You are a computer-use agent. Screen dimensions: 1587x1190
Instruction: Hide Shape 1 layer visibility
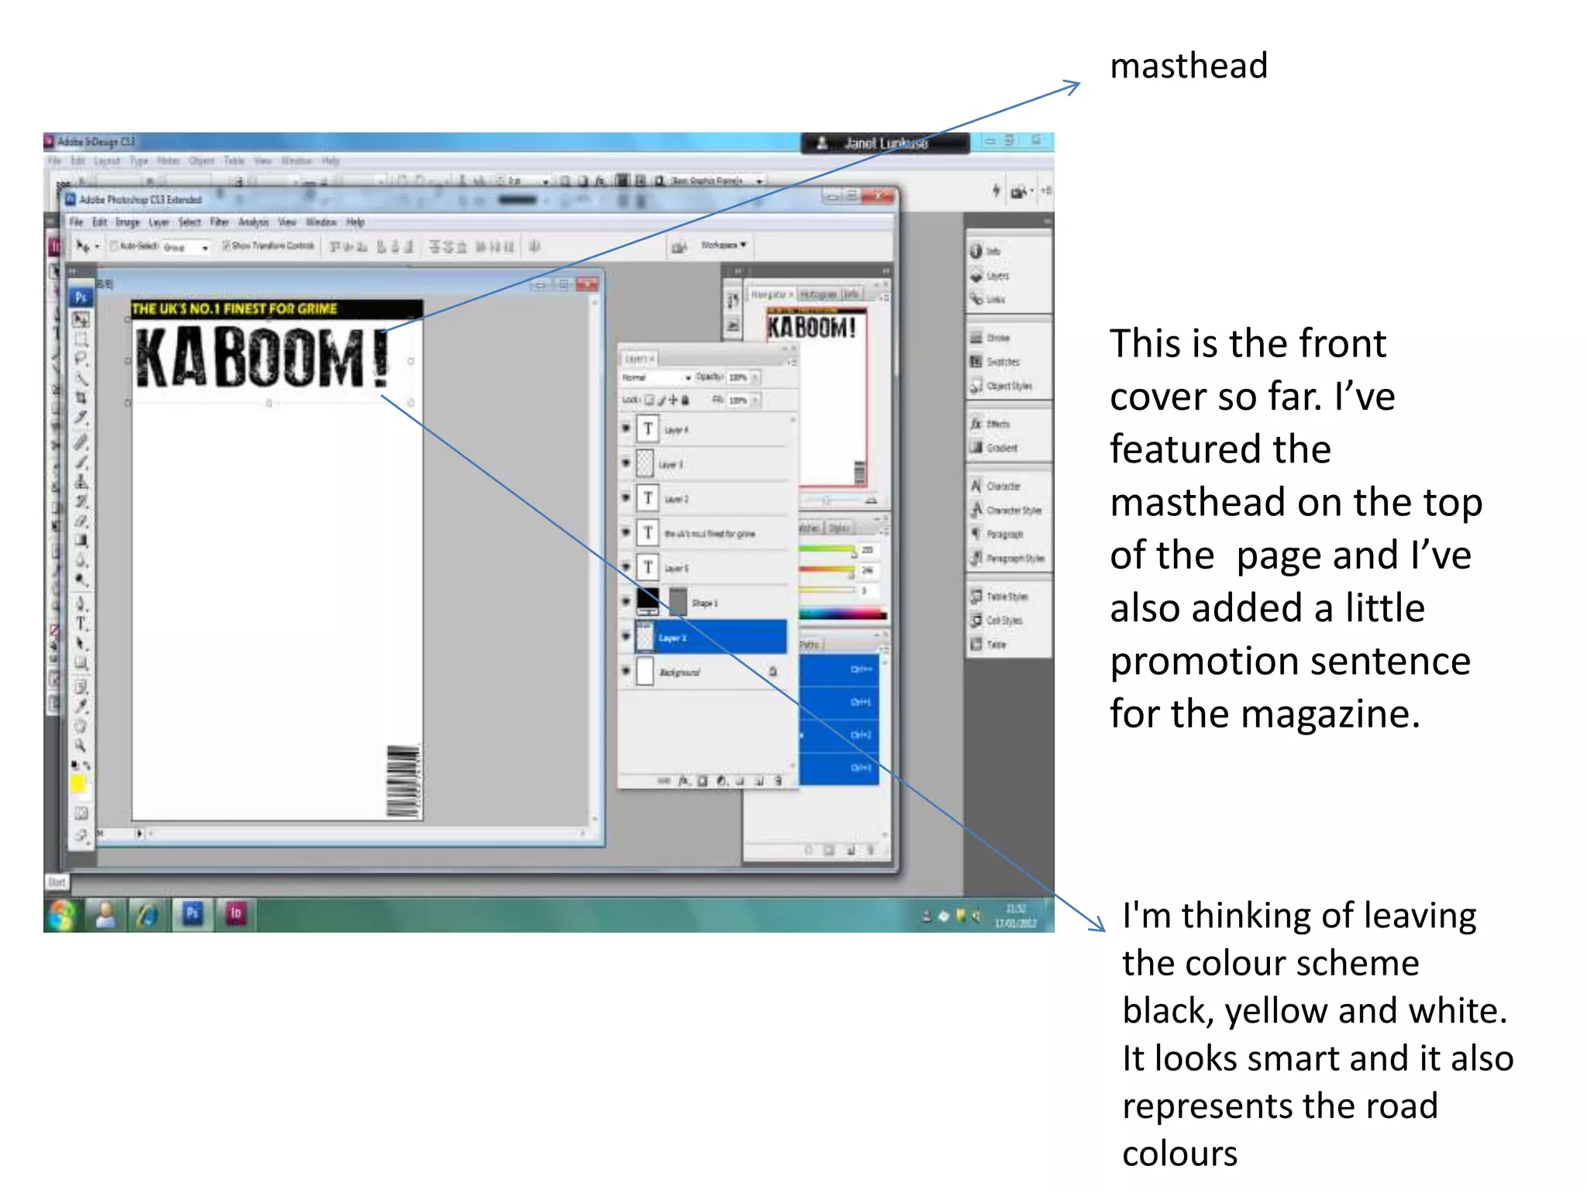[x=626, y=601]
